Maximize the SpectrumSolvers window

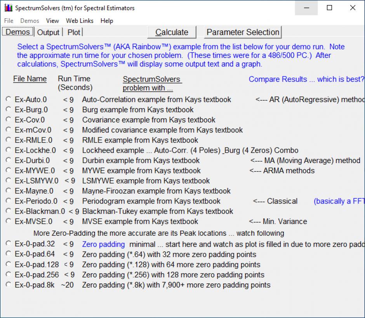(x=329, y=8)
